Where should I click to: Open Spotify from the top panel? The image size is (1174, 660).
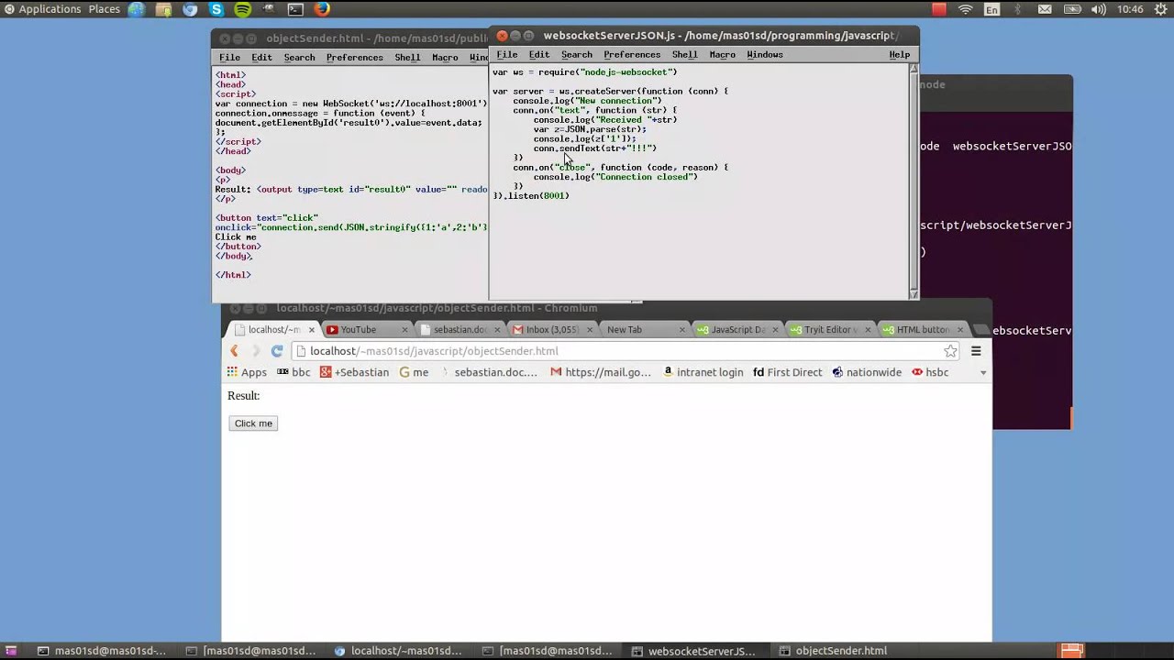click(x=243, y=9)
